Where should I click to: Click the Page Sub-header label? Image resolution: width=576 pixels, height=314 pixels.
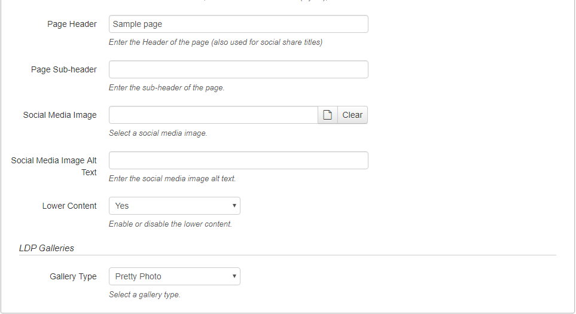(64, 69)
